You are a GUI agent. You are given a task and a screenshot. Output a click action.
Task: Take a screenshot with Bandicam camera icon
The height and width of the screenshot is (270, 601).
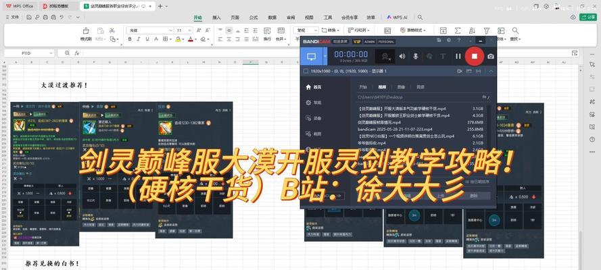[491, 56]
